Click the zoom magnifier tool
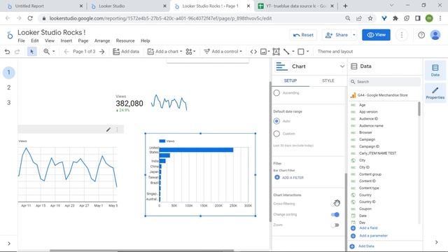This screenshot has height=252, width=448. click(46, 52)
